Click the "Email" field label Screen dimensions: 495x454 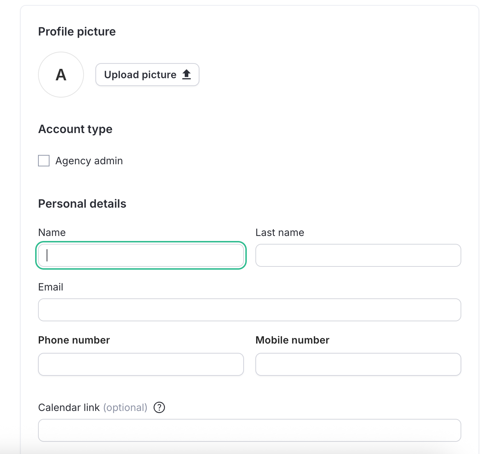[51, 287]
